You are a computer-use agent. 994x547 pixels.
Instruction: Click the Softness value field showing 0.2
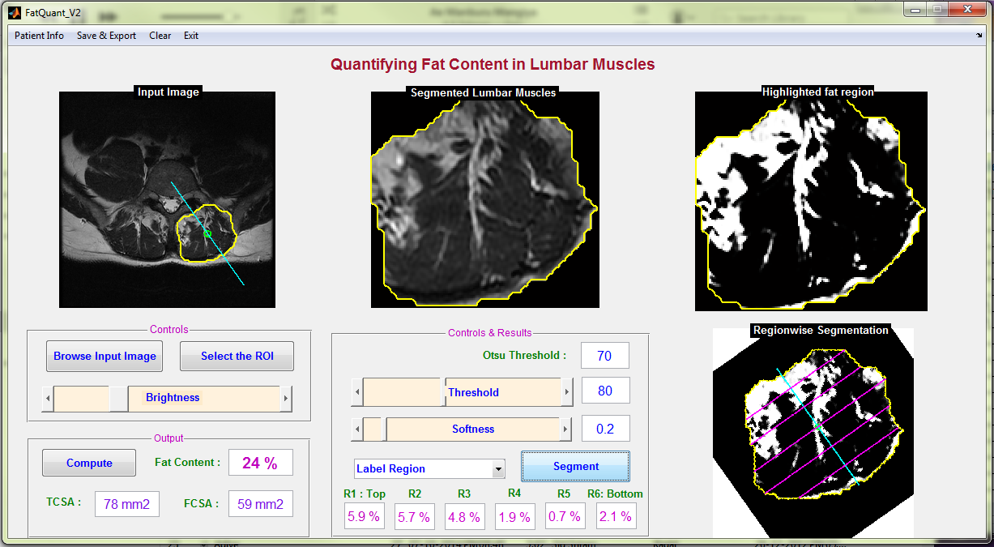[604, 429]
